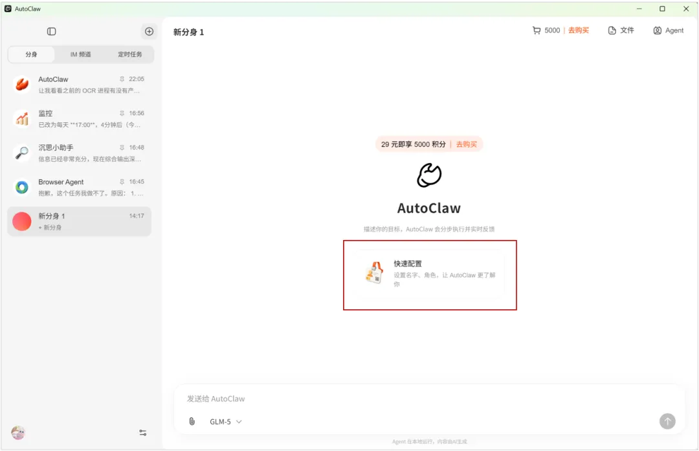Click the pin icon on Browser Agent row
The height and width of the screenshot is (451, 699).
(x=122, y=182)
